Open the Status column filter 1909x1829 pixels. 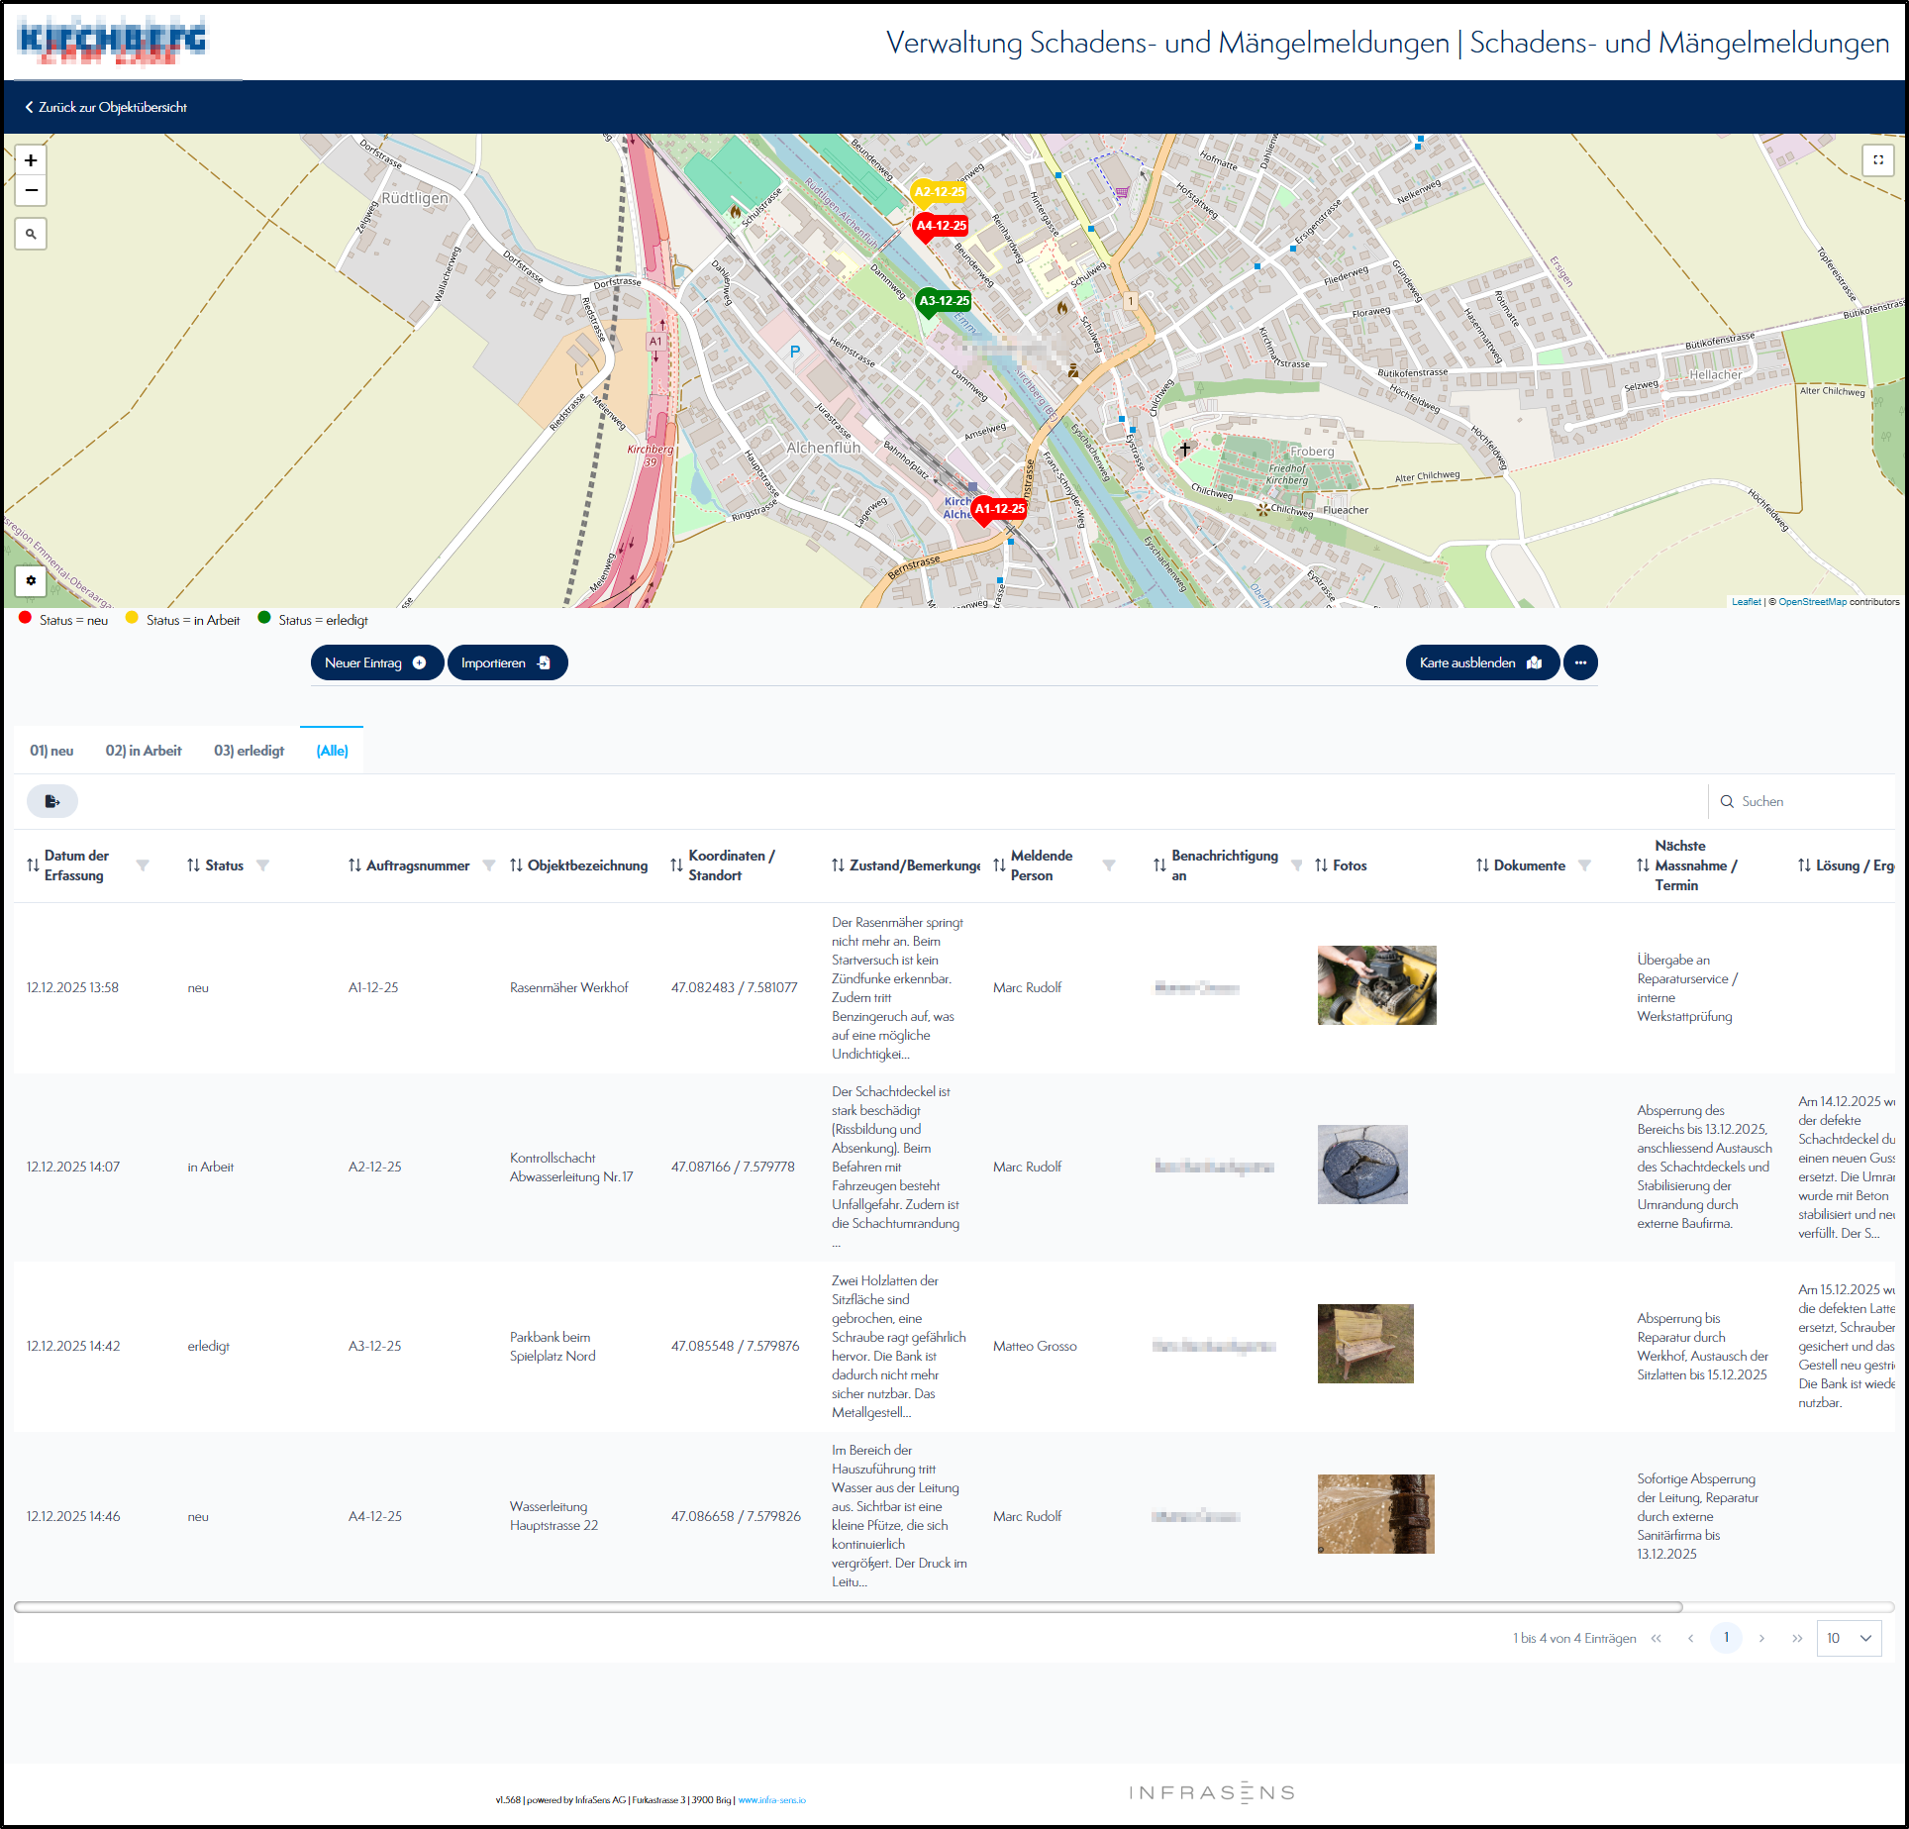pos(262,865)
